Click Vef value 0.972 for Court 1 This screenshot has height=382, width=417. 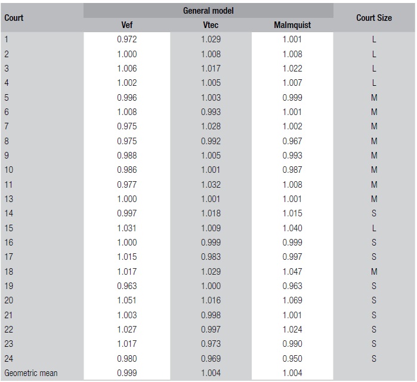(127, 39)
